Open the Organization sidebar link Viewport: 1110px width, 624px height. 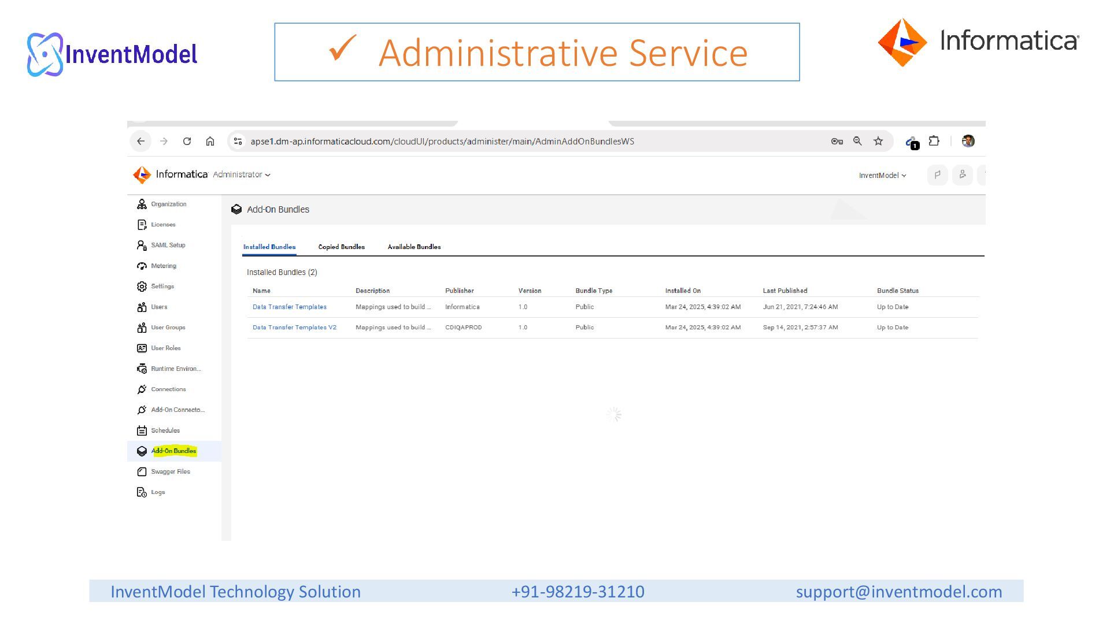169,204
